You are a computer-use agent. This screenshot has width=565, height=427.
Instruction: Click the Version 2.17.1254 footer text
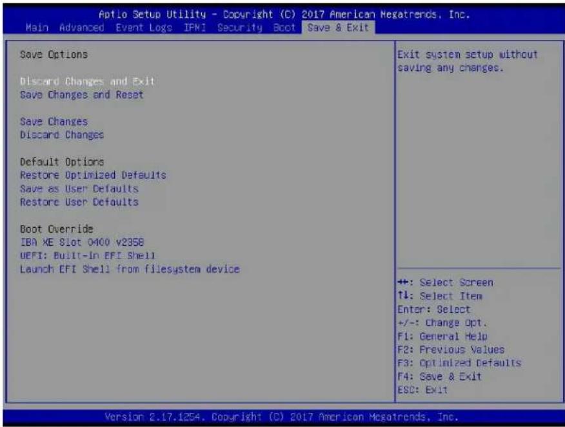281,417
